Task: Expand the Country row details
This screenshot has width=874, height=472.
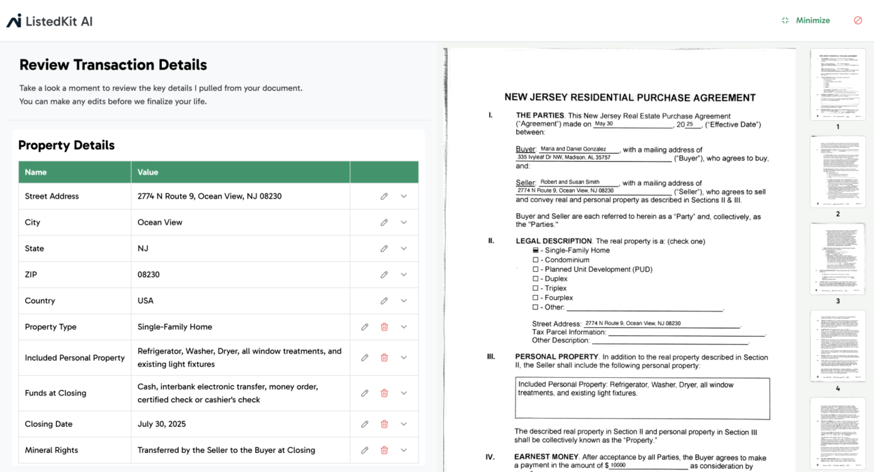Action: coord(404,301)
